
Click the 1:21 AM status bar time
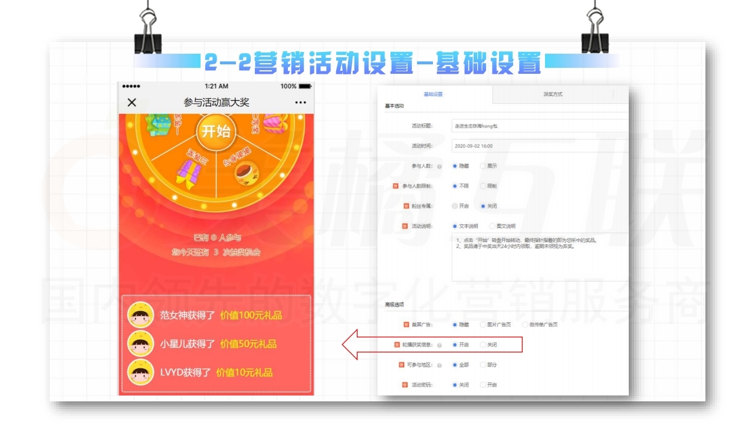[216, 86]
